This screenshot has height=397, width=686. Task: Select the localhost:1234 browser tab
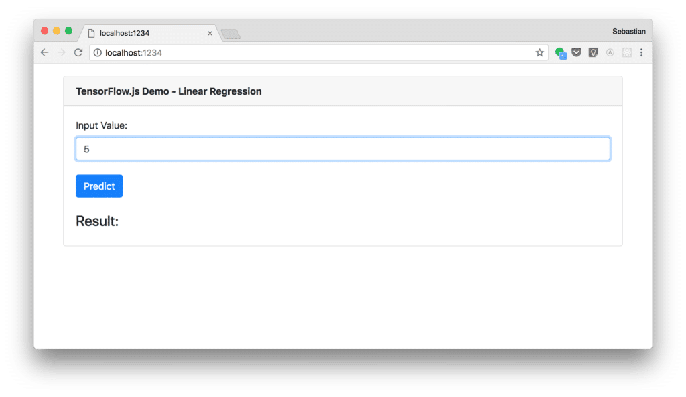pos(141,32)
